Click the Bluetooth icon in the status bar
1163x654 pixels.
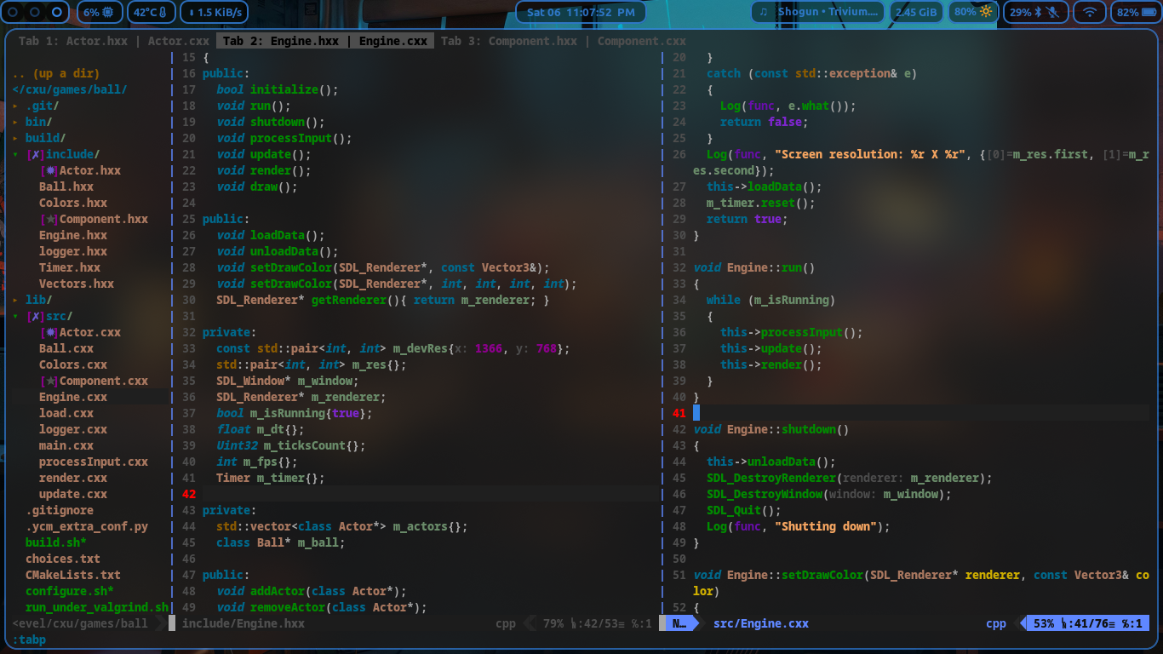click(x=1038, y=12)
